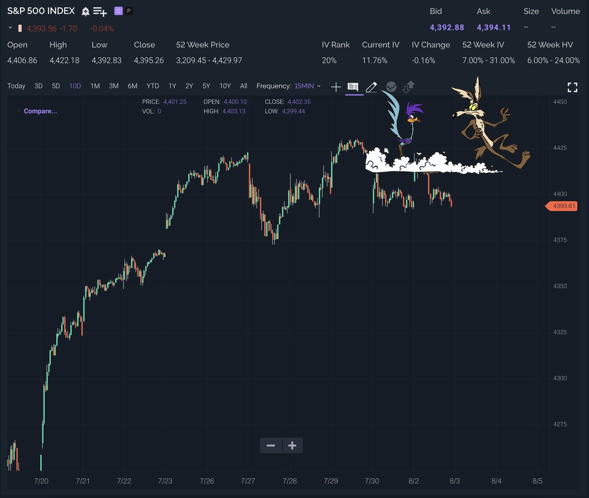
Task: Click the IV Change -0.16% value
Action: point(424,60)
